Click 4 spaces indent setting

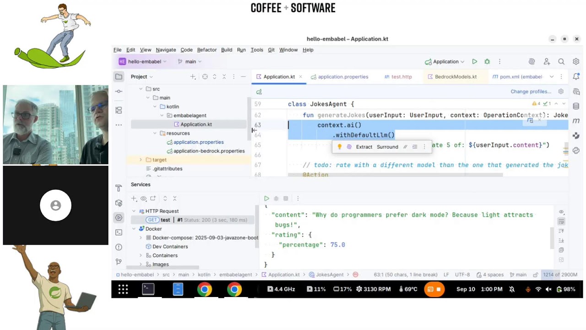[x=490, y=275]
